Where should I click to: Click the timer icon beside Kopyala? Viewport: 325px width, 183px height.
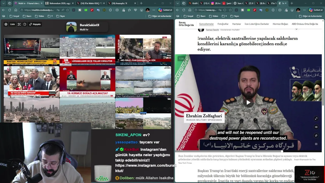25,24
